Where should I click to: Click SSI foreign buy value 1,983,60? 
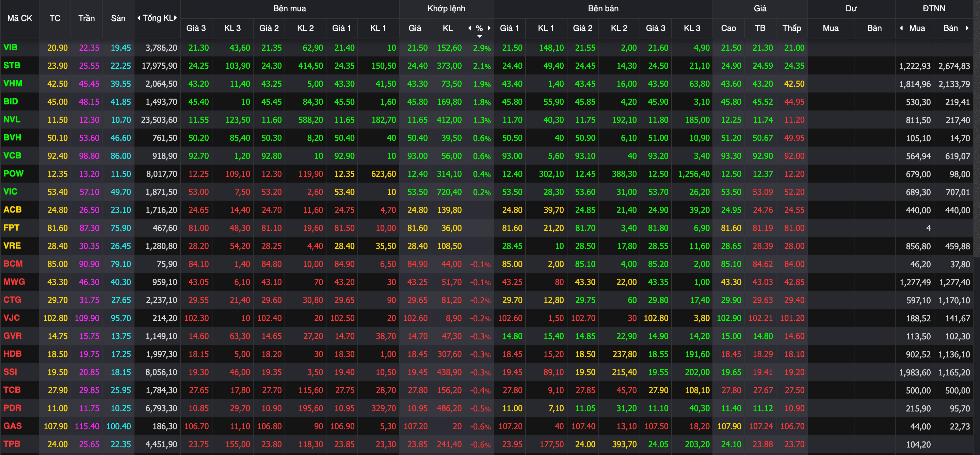915,372
